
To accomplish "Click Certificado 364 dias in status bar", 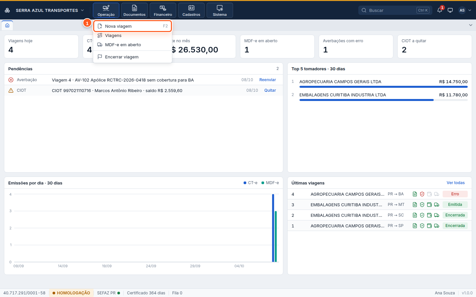I will 146,293.
